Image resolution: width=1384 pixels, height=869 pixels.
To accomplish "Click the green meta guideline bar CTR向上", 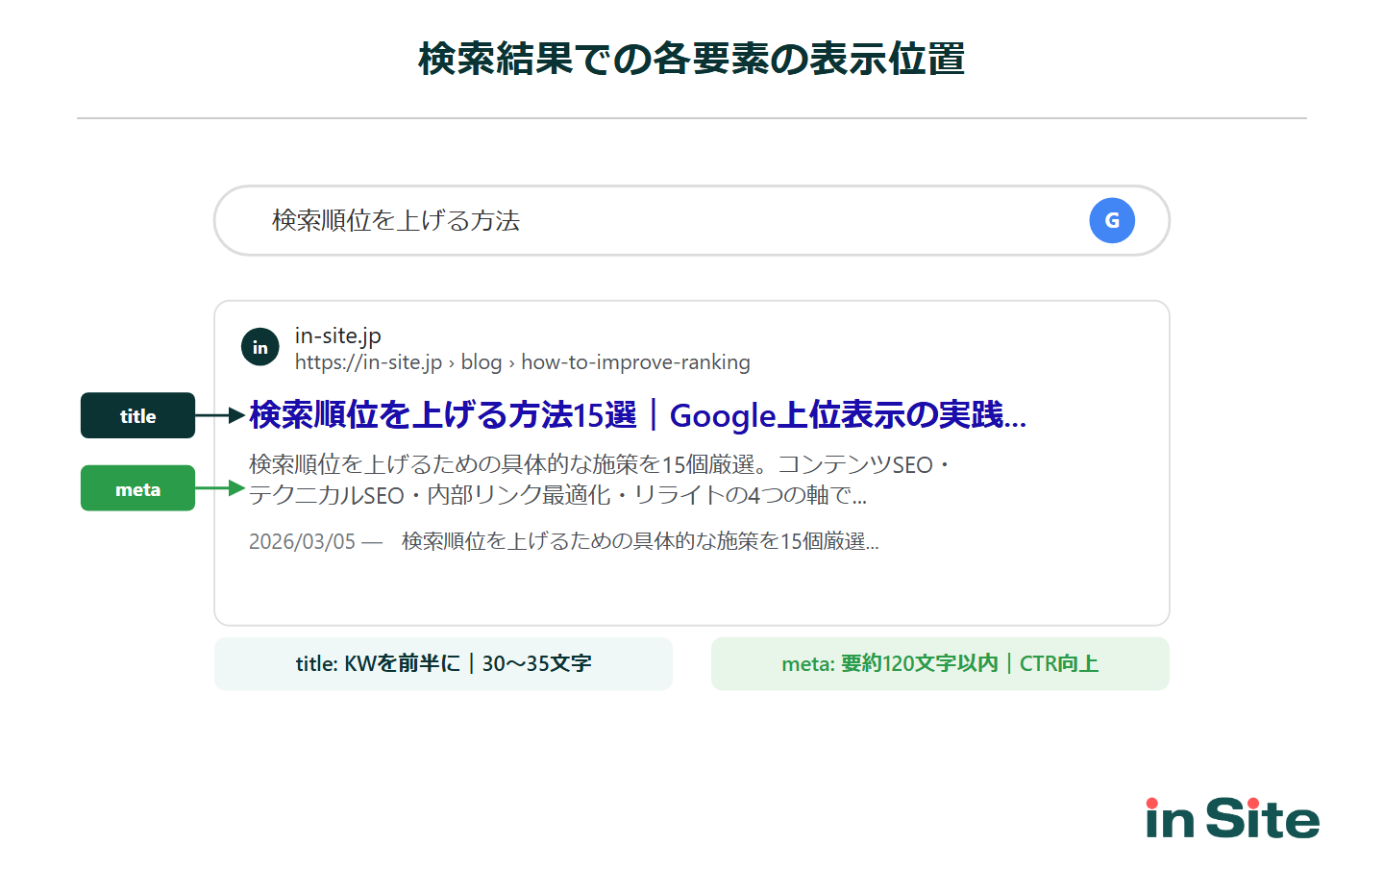I will coord(940,663).
